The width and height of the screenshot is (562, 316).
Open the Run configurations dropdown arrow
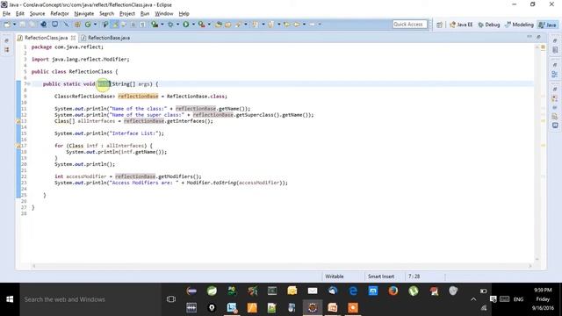pyautogui.click(x=193, y=25)
